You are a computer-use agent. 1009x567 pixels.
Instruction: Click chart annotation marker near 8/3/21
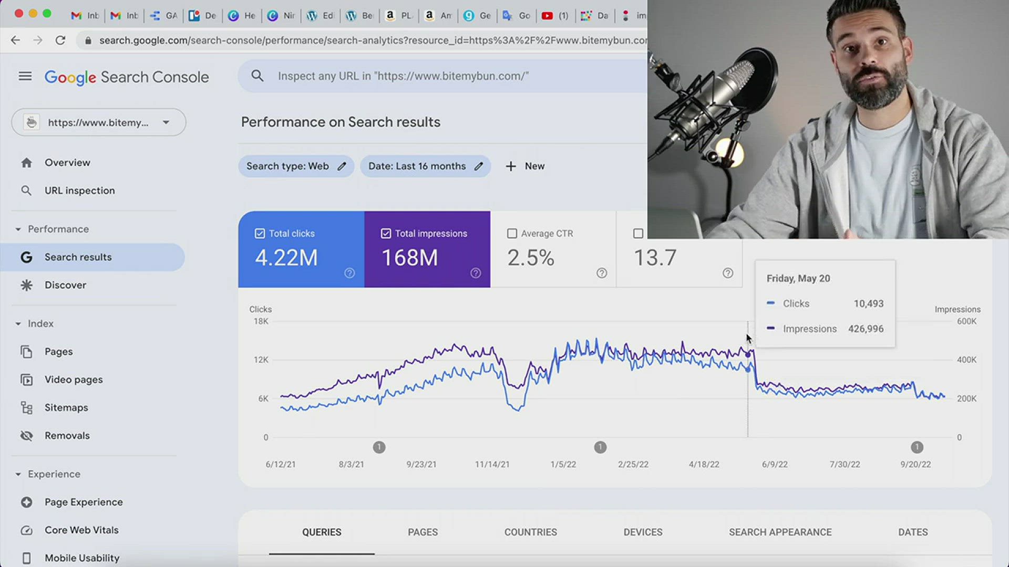(x=379, y=447)
